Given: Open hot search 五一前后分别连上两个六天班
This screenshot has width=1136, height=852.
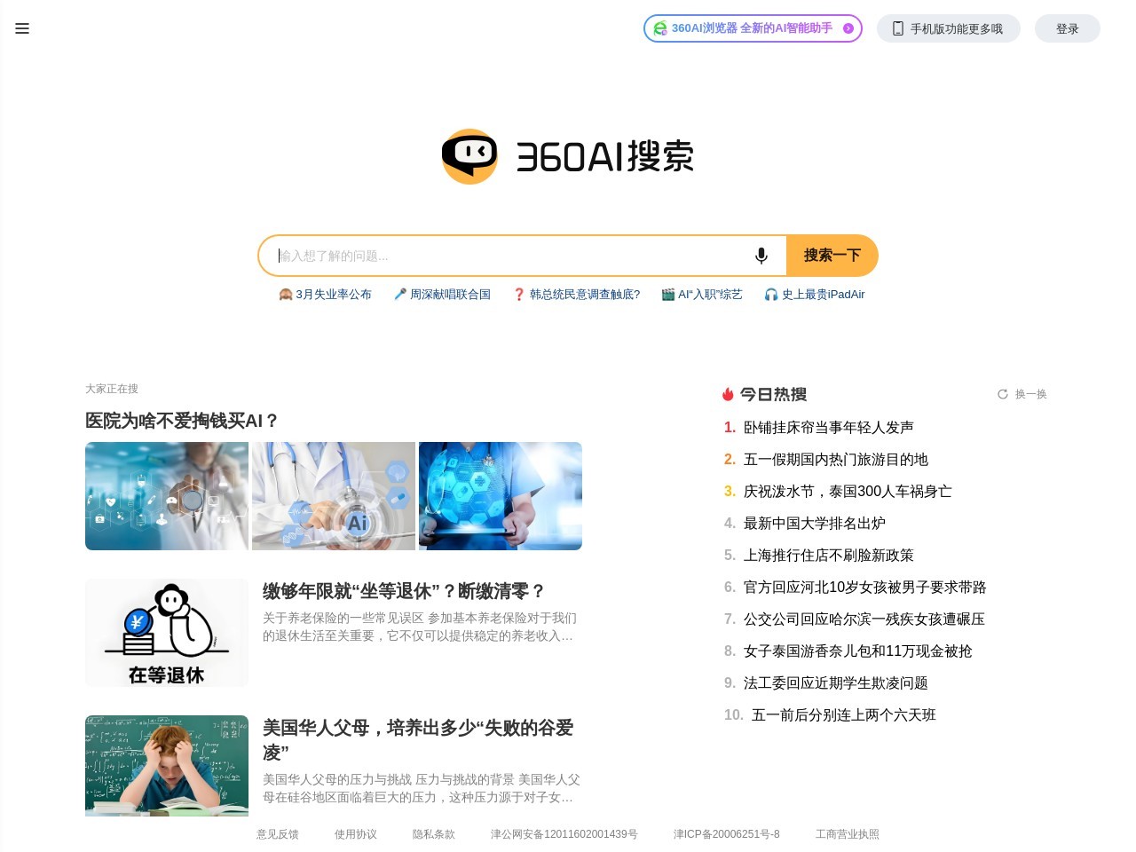Looking at the screenshot, I should tap(843, 715).
